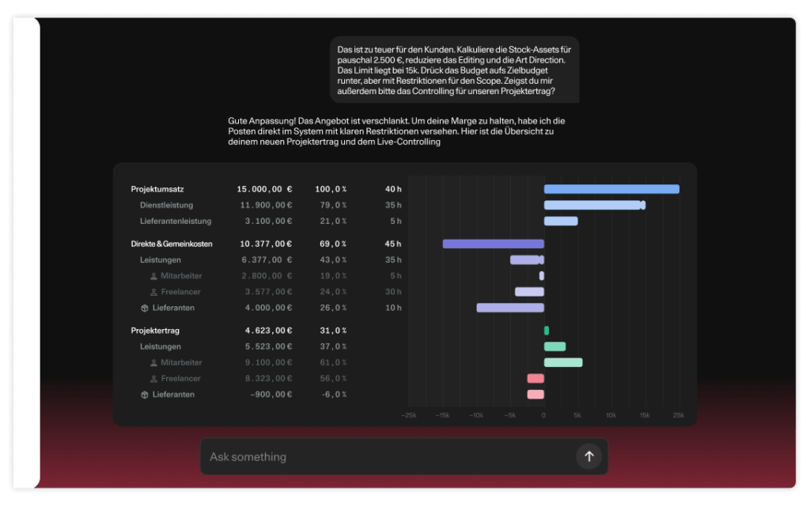Screen dimensions: 810x507
Task: Click the purple Direkte & Gemeinkosten bar
Action: (494, 244)
